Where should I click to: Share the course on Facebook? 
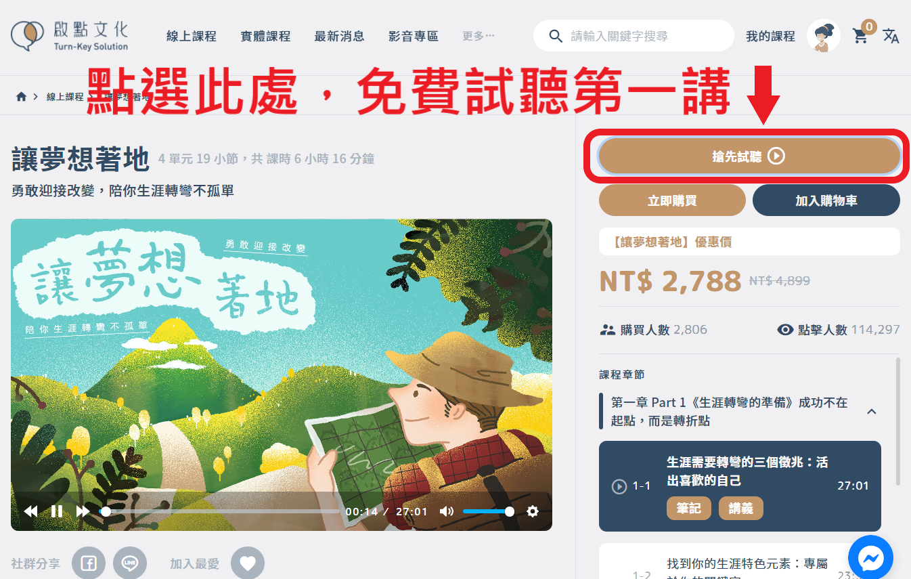coord(89,563)
